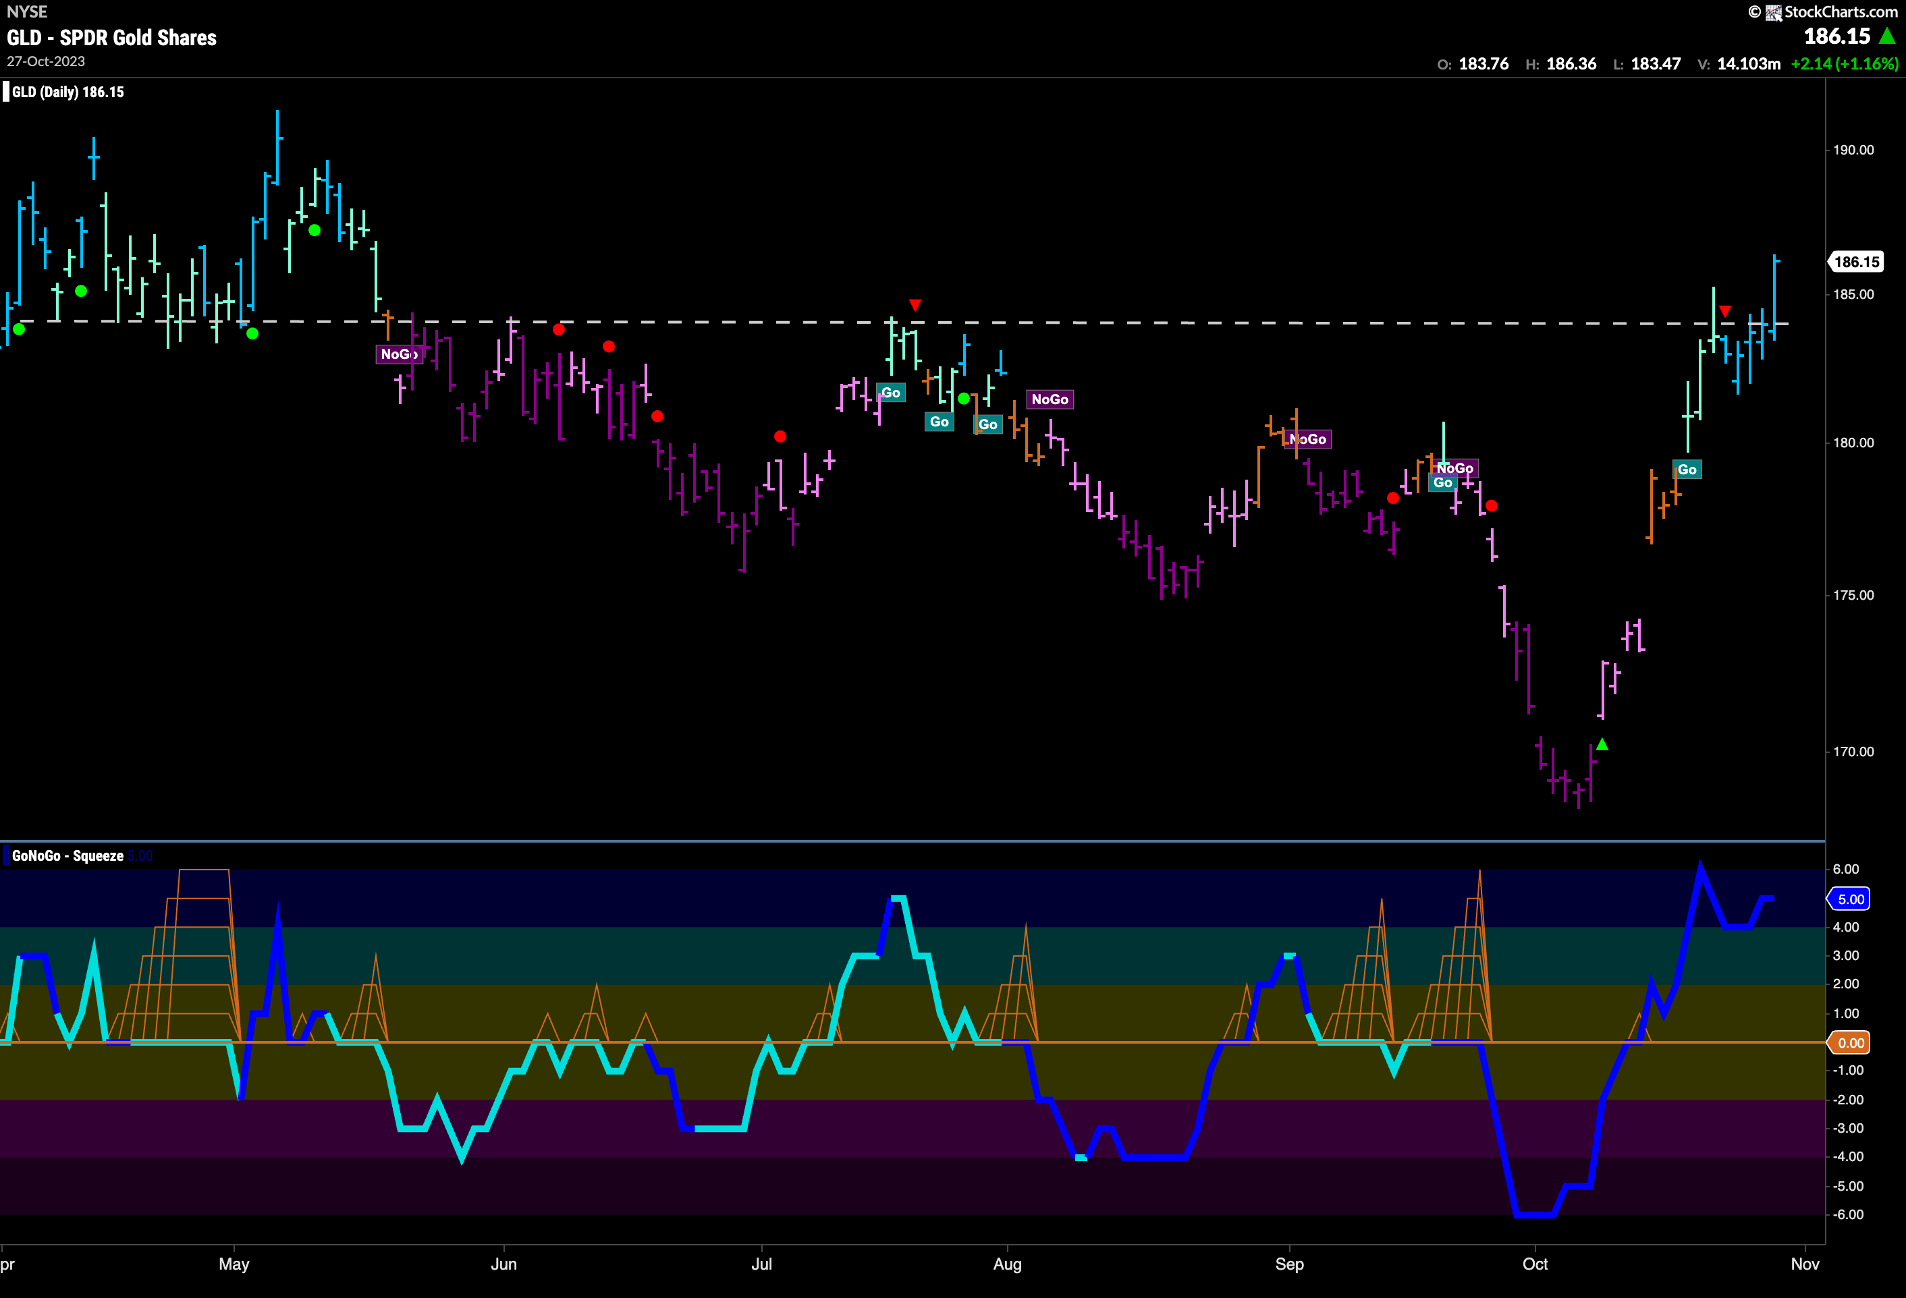Viewport: 1906px width, 1298px height.
Task: Click the 27-Oct-2023 date text
Action: point(46,61)
